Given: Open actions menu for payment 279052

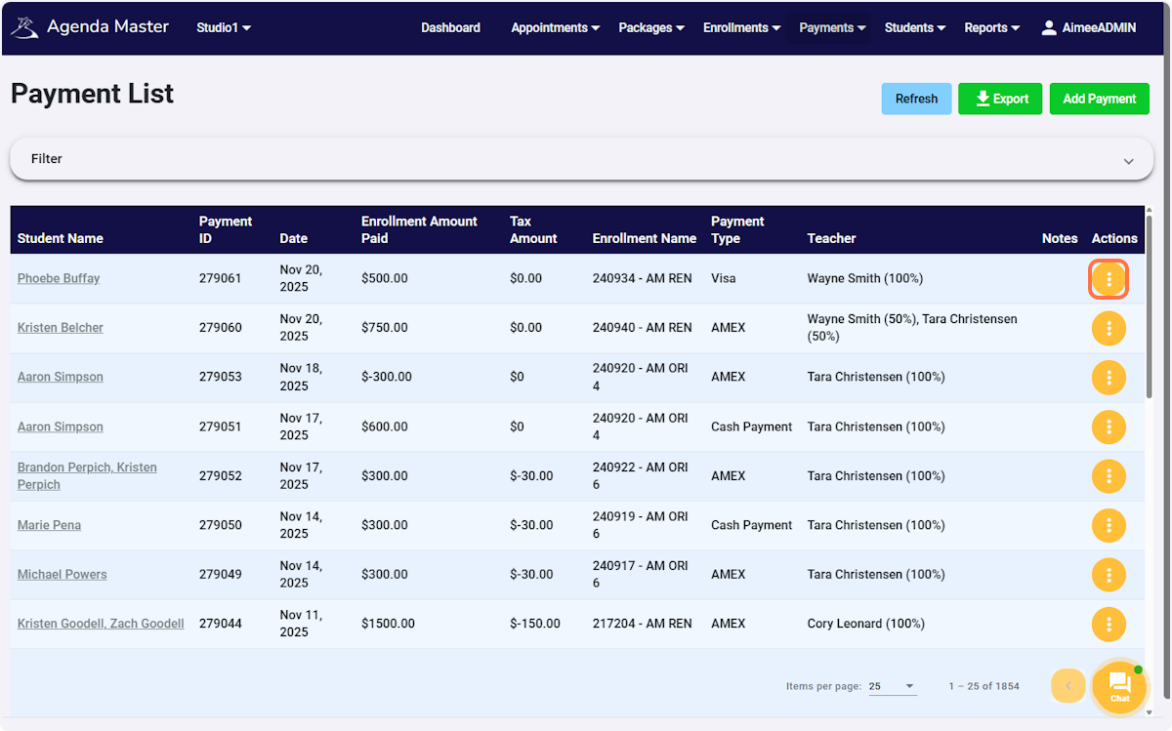Looking at the screenshot, I should (1109, 475).
